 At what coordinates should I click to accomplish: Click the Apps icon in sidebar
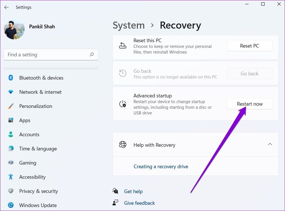tap(11, 120)
